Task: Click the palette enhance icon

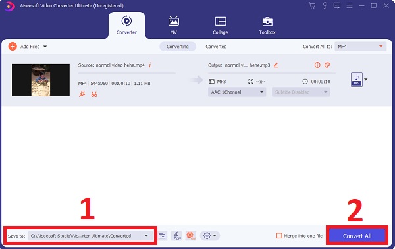Action: [x=327, y=65]
